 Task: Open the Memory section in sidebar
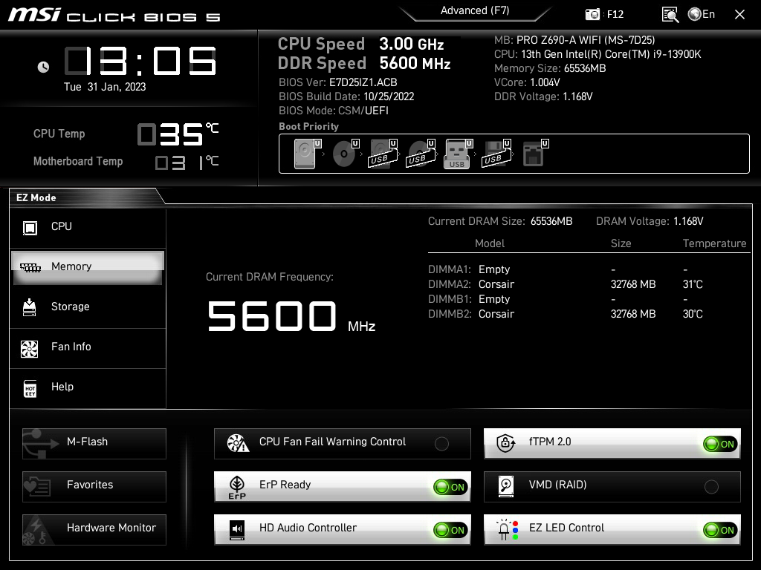[x=88, y=267]
